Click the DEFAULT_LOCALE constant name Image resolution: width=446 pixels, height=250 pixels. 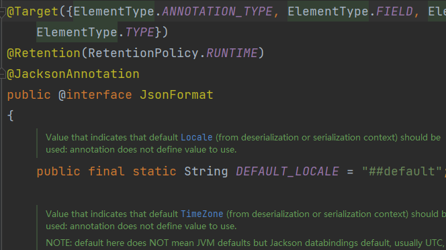pos(287,171)
